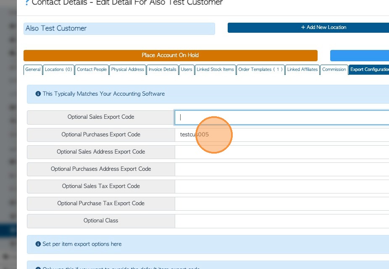Click the Optional Purchases Address Export Code input

click(282, 169)
